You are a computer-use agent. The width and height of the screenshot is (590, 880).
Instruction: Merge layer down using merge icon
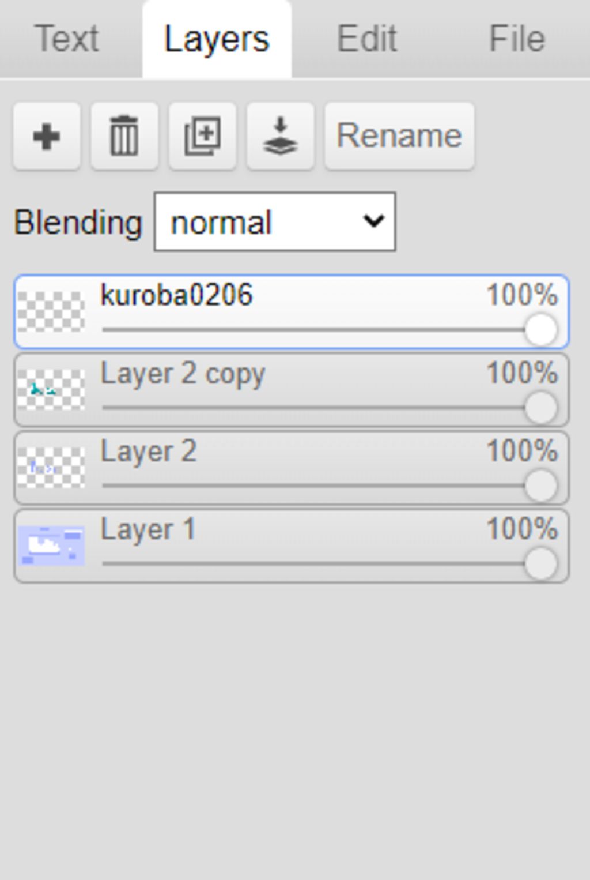(280, 137)
